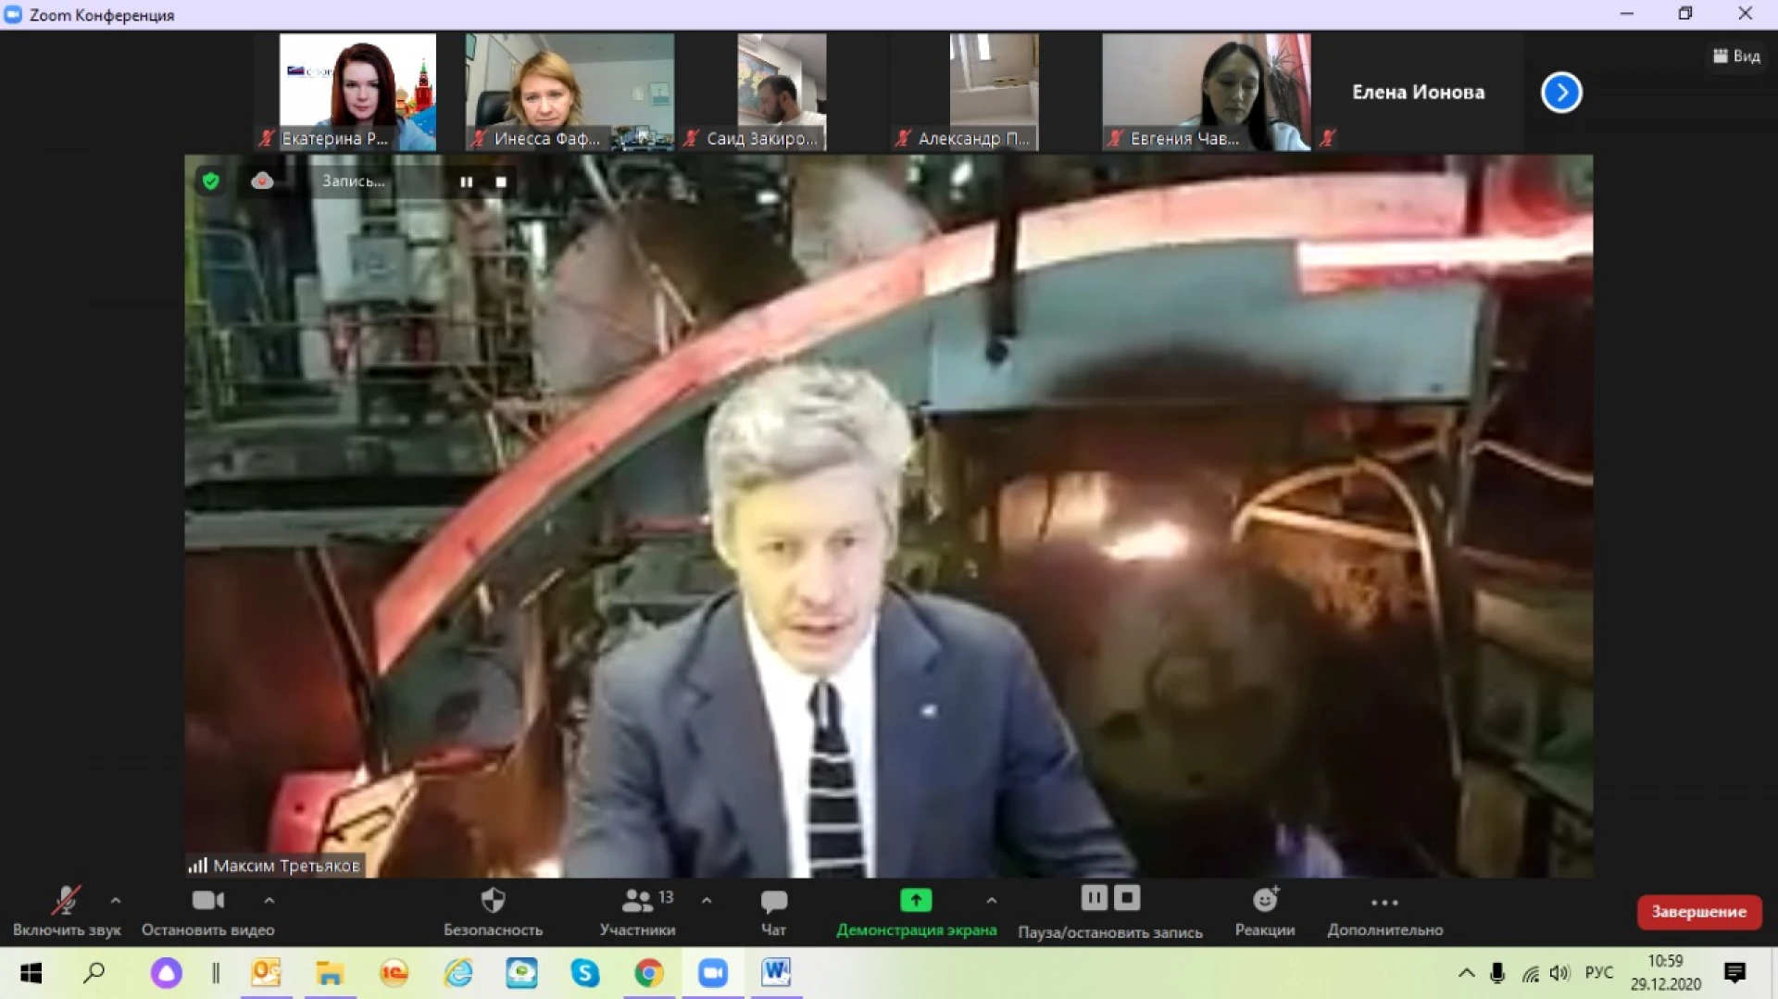This screenshot has width=1778, height=999.
Task: Click the Запись... recording status text
Action: (x=353, y=181)
